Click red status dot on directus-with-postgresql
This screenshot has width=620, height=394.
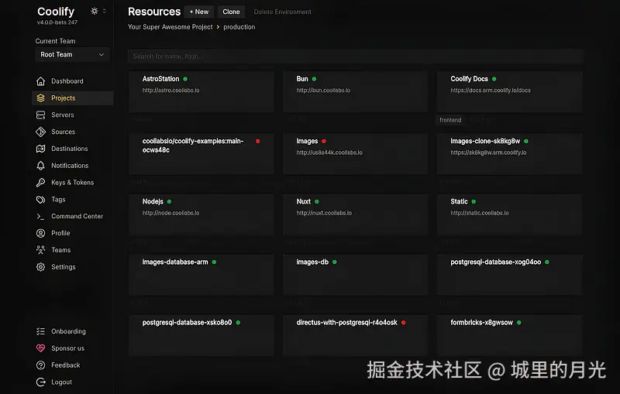[x=403, y=323]
